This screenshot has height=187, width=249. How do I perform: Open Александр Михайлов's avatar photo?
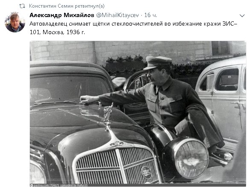click(x=15, y=22)
